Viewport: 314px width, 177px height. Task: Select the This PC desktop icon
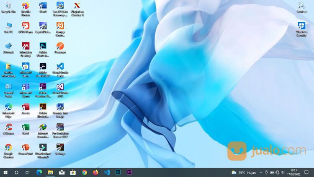[8, 28]
